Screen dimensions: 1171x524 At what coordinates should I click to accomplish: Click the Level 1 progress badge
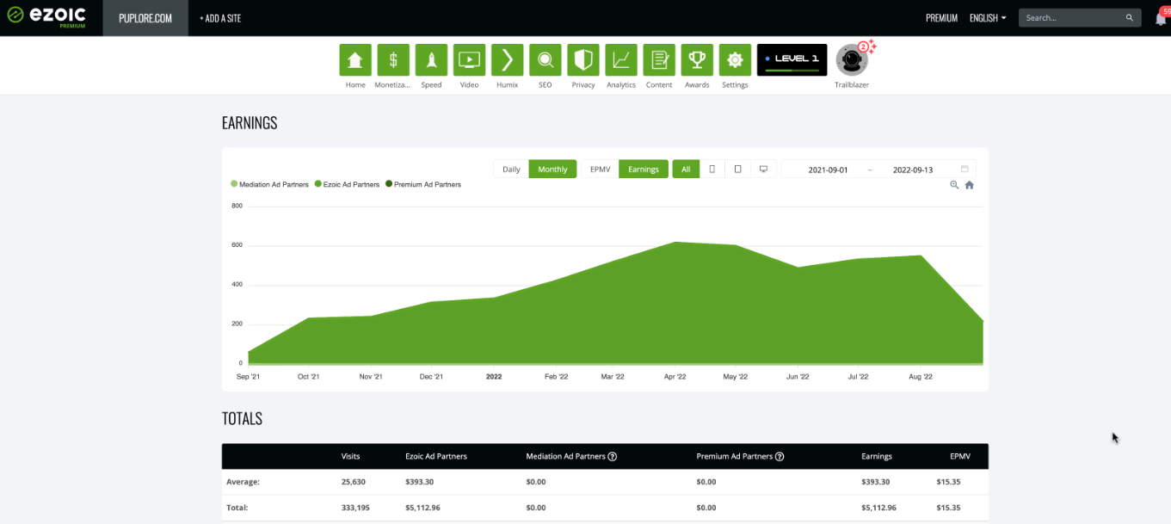[x=792, y=60]
